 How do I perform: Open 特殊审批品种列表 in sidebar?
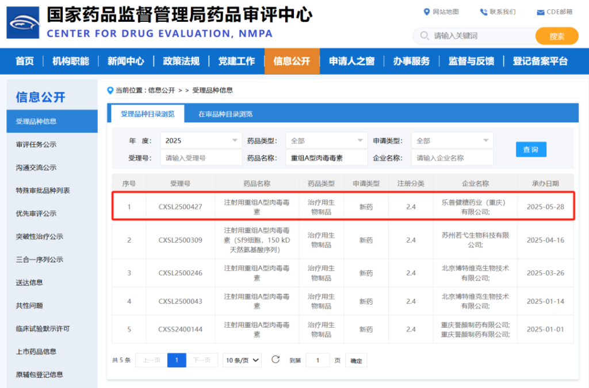pos(43,191)
